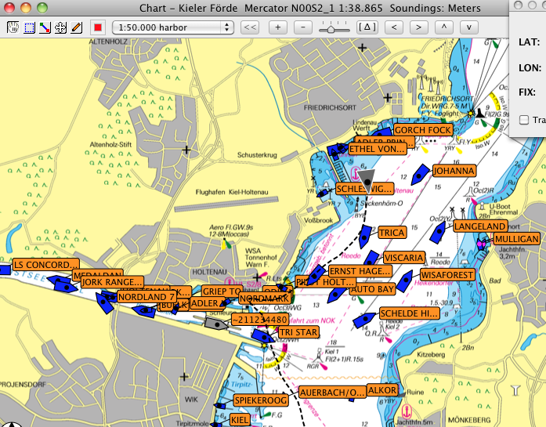Select the ALKOR vessel label
This screenshot has height=427, width=546.
pos(382,390)
